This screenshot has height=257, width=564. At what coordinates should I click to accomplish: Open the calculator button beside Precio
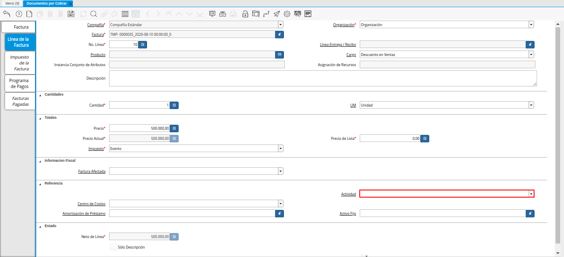(x=174, y=128)
